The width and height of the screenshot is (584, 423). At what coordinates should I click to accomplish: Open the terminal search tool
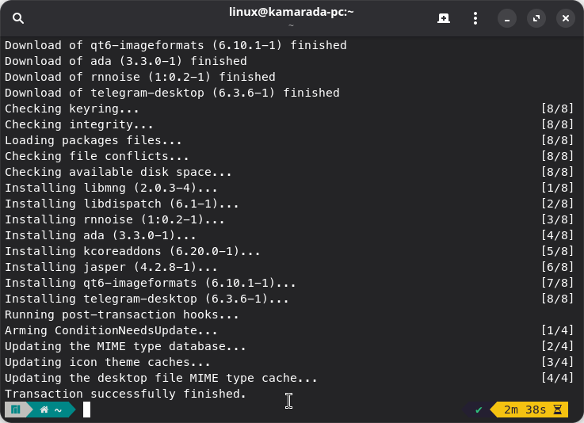click(18, 18)
